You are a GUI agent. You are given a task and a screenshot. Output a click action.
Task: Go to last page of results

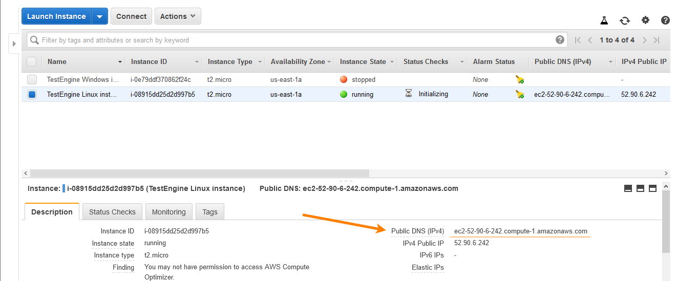point(657,40)
